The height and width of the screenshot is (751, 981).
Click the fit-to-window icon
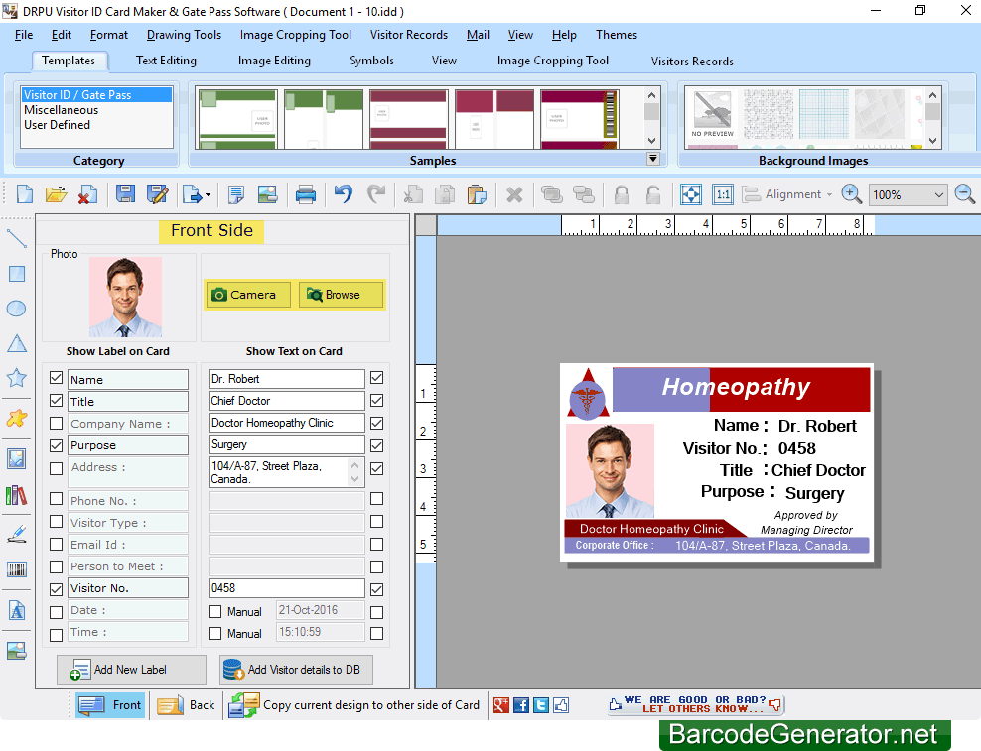pos(691,194)
